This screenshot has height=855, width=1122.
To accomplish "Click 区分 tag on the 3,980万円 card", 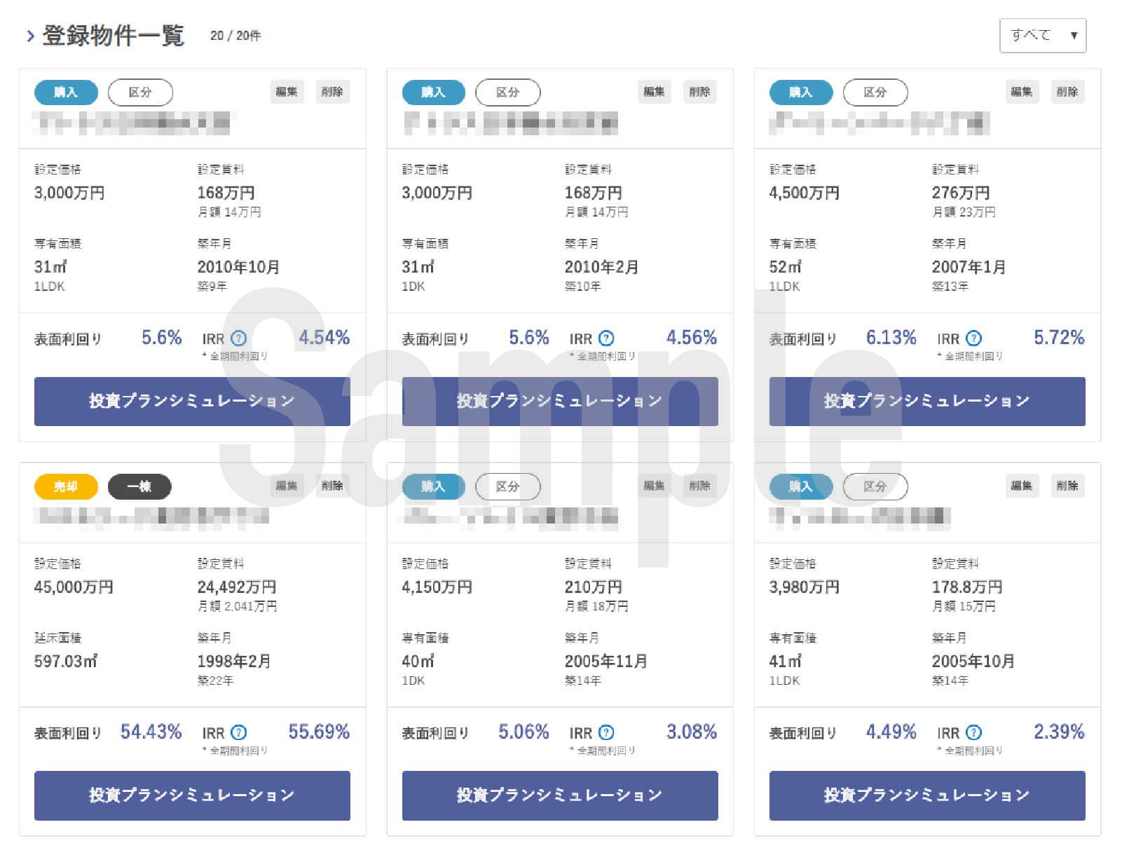I will [875, 486].
